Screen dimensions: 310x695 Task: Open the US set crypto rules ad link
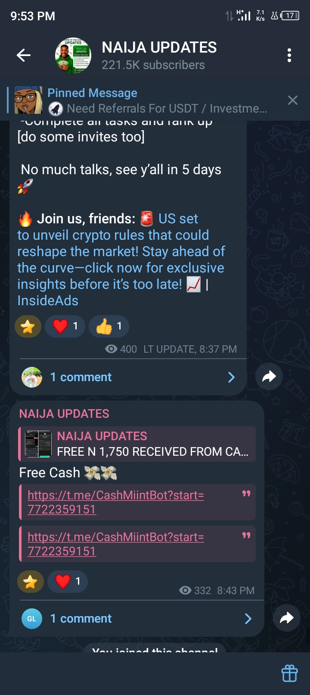121,260
